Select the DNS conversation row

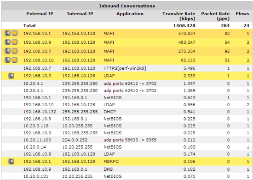[126, 169]
